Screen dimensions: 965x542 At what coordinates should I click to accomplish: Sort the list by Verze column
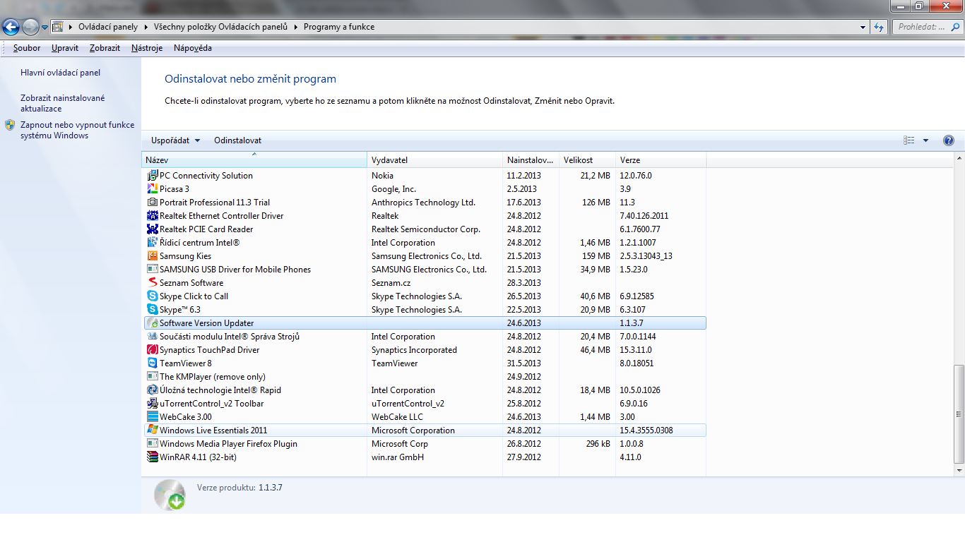pos(661,160)
